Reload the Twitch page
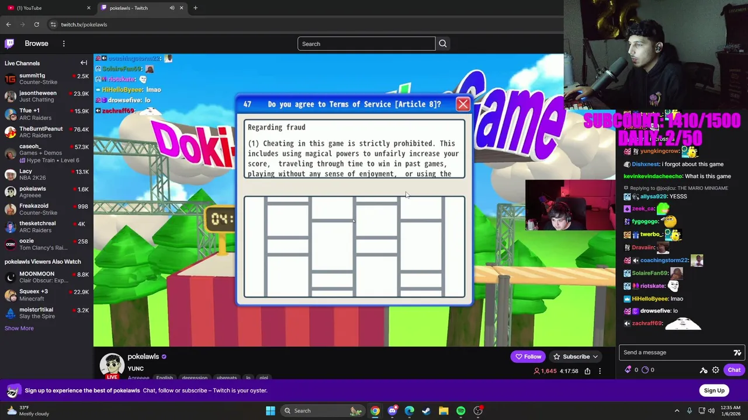Screen dimensions: 748x420 coord(36,24)
